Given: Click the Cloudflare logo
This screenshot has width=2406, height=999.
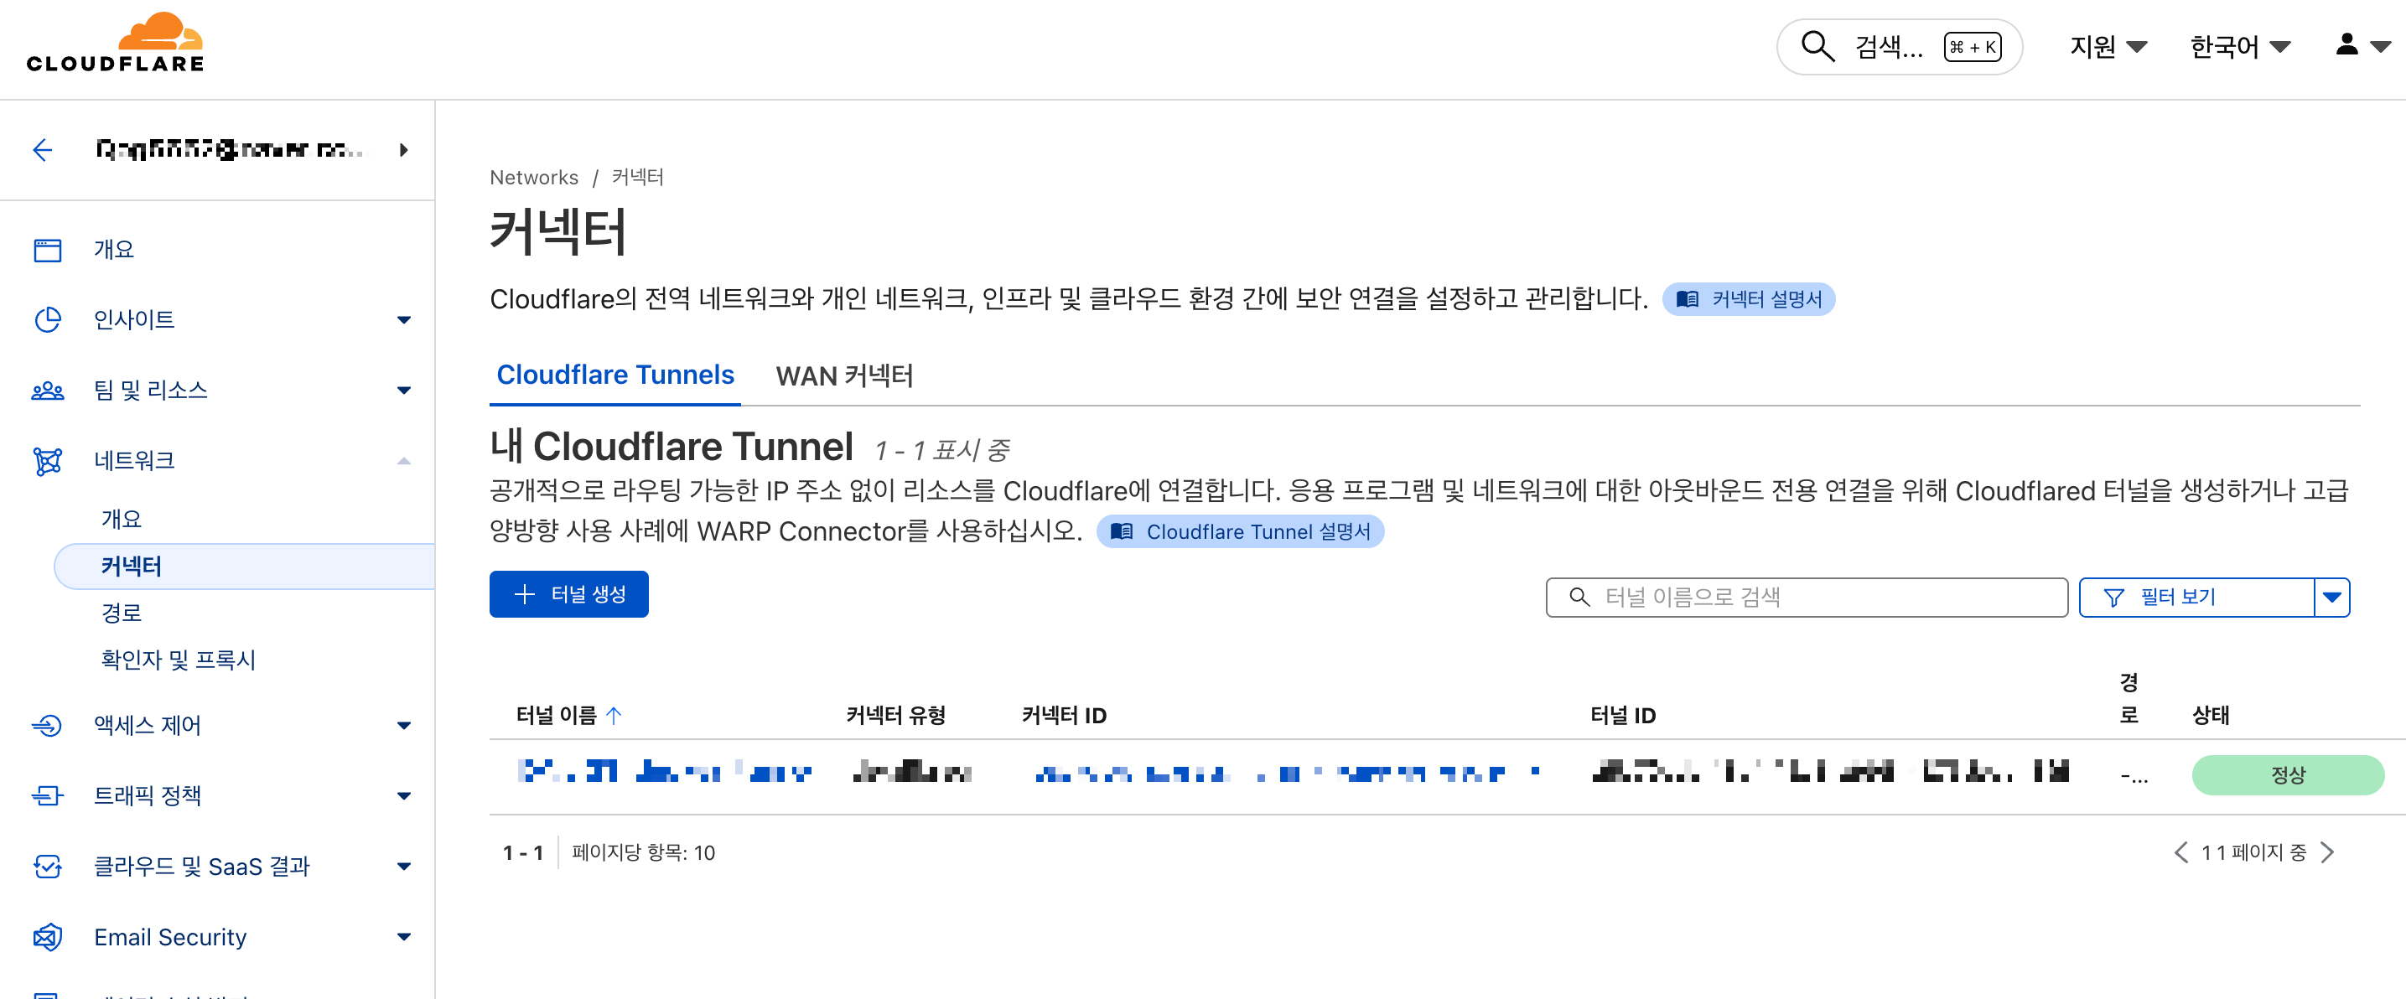Looking at the screenshot, I should 115,43.
